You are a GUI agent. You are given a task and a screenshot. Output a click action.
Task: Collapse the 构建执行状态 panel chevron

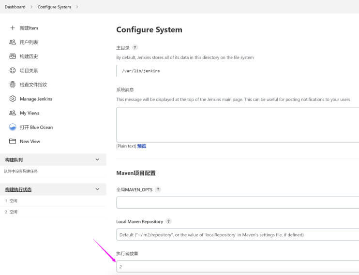[x=97, y=189]
